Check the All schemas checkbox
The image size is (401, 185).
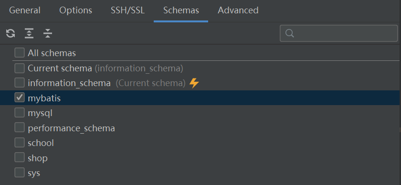pyautogui.click(x=20, y=53)
